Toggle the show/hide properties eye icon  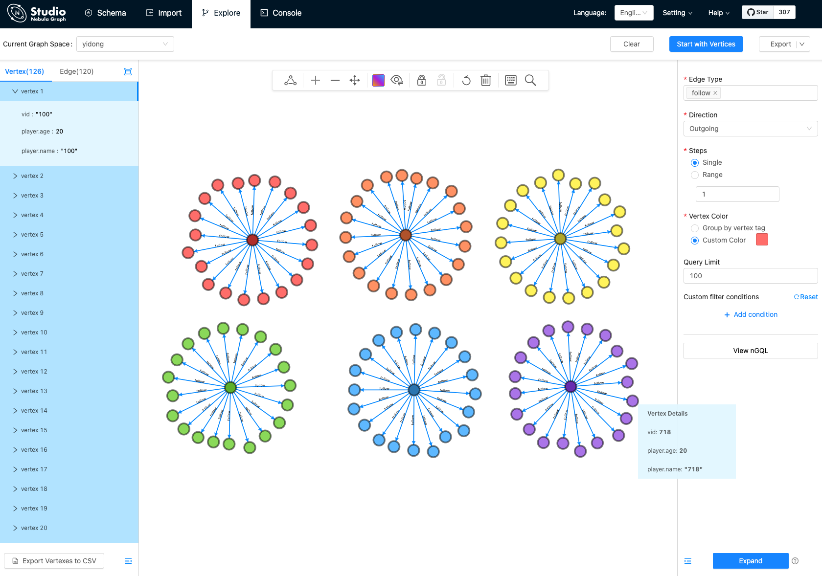click(397, 80)
